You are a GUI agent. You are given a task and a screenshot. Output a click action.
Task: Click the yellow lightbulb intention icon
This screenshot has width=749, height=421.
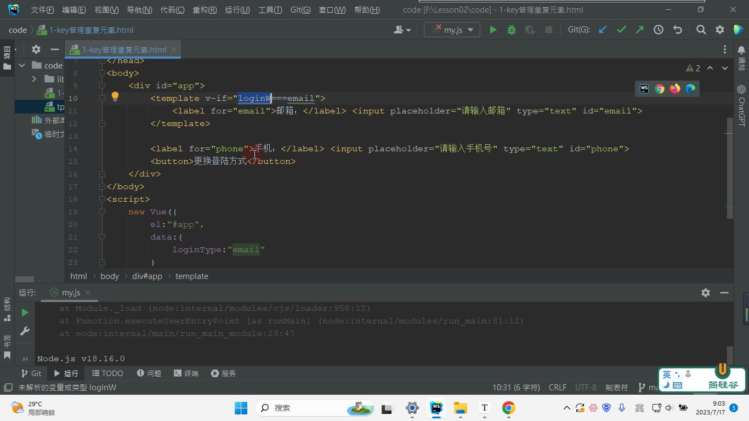pyautogui.click(x=115, y=97)
